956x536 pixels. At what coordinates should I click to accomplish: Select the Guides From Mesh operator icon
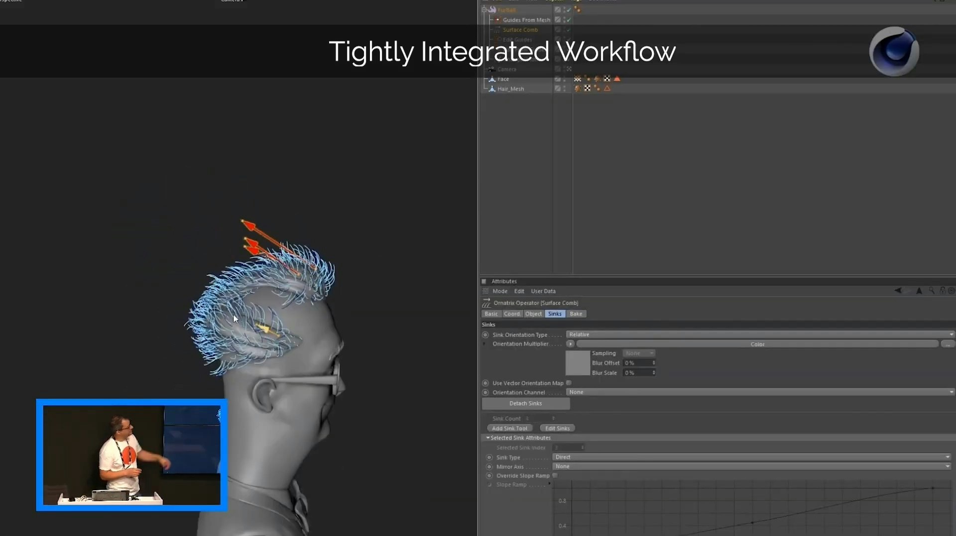point(497,20)
